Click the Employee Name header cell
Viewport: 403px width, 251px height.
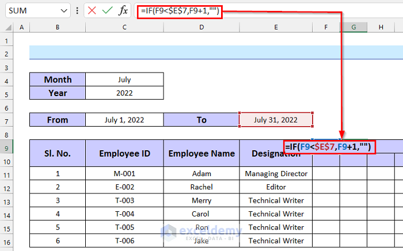click(x=201, y=153)
